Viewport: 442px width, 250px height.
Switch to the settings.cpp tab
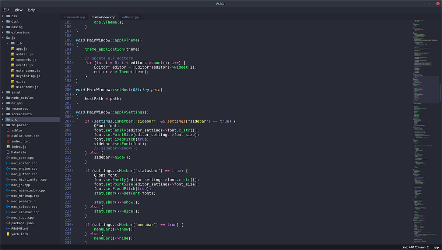click(x=130, y=17)
